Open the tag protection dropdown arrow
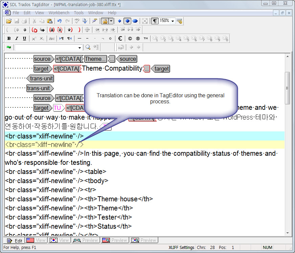The height and width of the screenshot is (253, 295). (x=111, y=21)
